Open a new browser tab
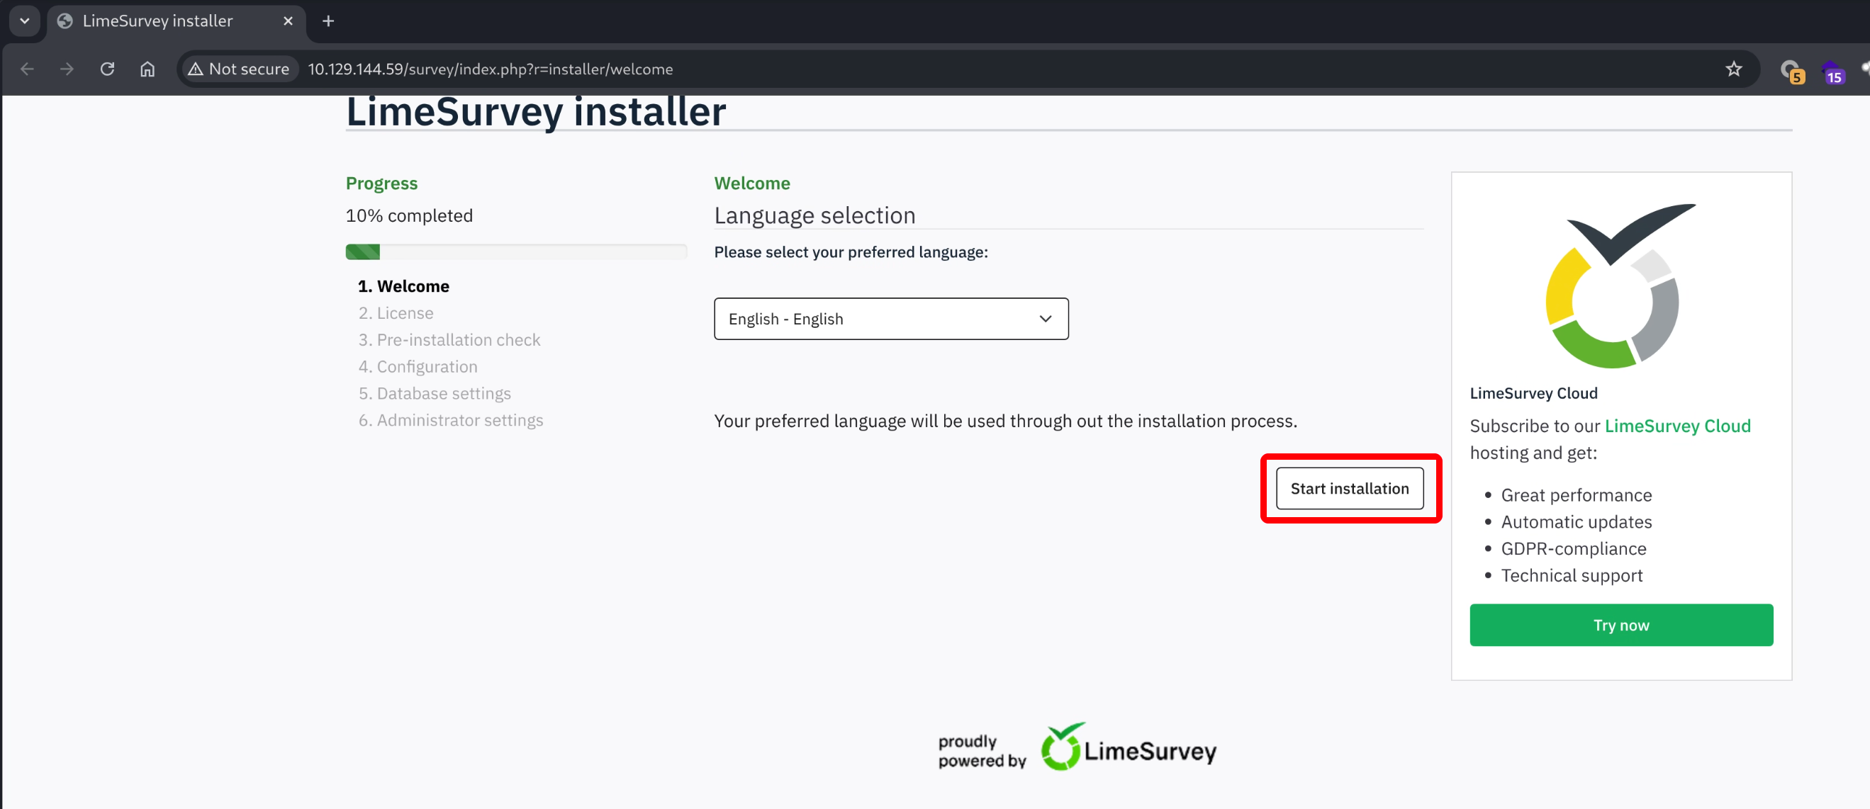 (328, 21)
